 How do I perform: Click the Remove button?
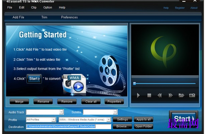(67, 102)
